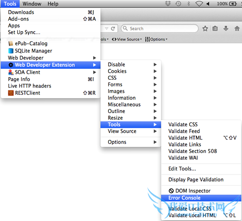
Task: Open the Help menu
Action: tap(53, 4)
